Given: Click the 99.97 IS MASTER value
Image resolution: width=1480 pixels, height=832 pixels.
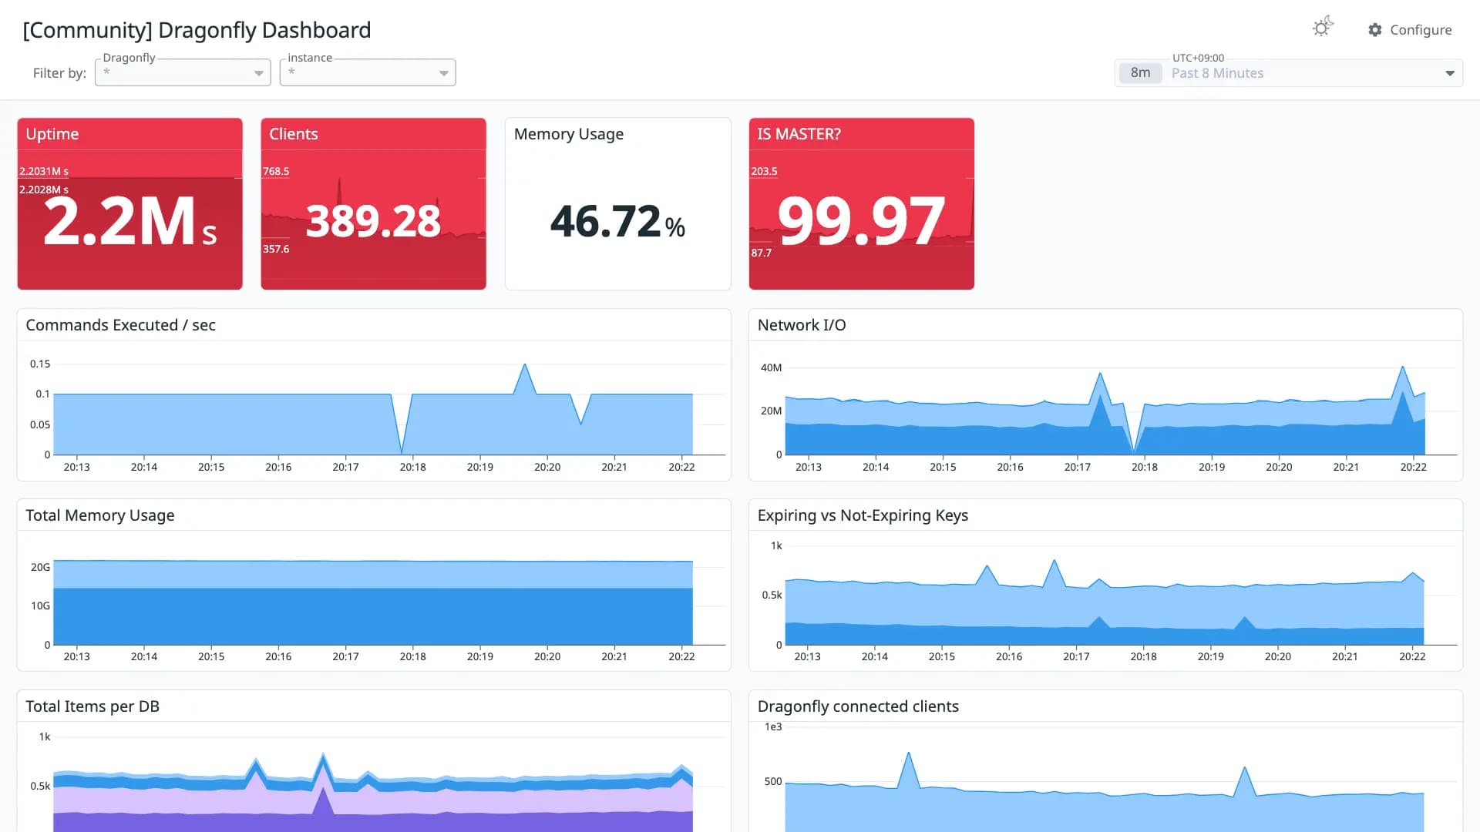Looking at the screenshot, I should [861, 222].
